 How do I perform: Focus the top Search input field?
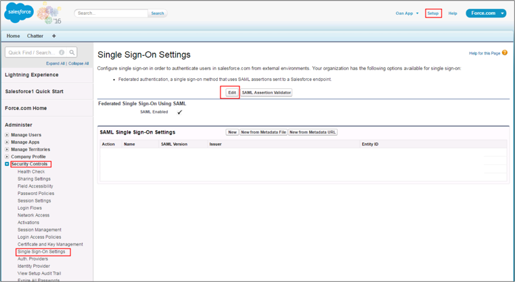(x=111, y=13)
